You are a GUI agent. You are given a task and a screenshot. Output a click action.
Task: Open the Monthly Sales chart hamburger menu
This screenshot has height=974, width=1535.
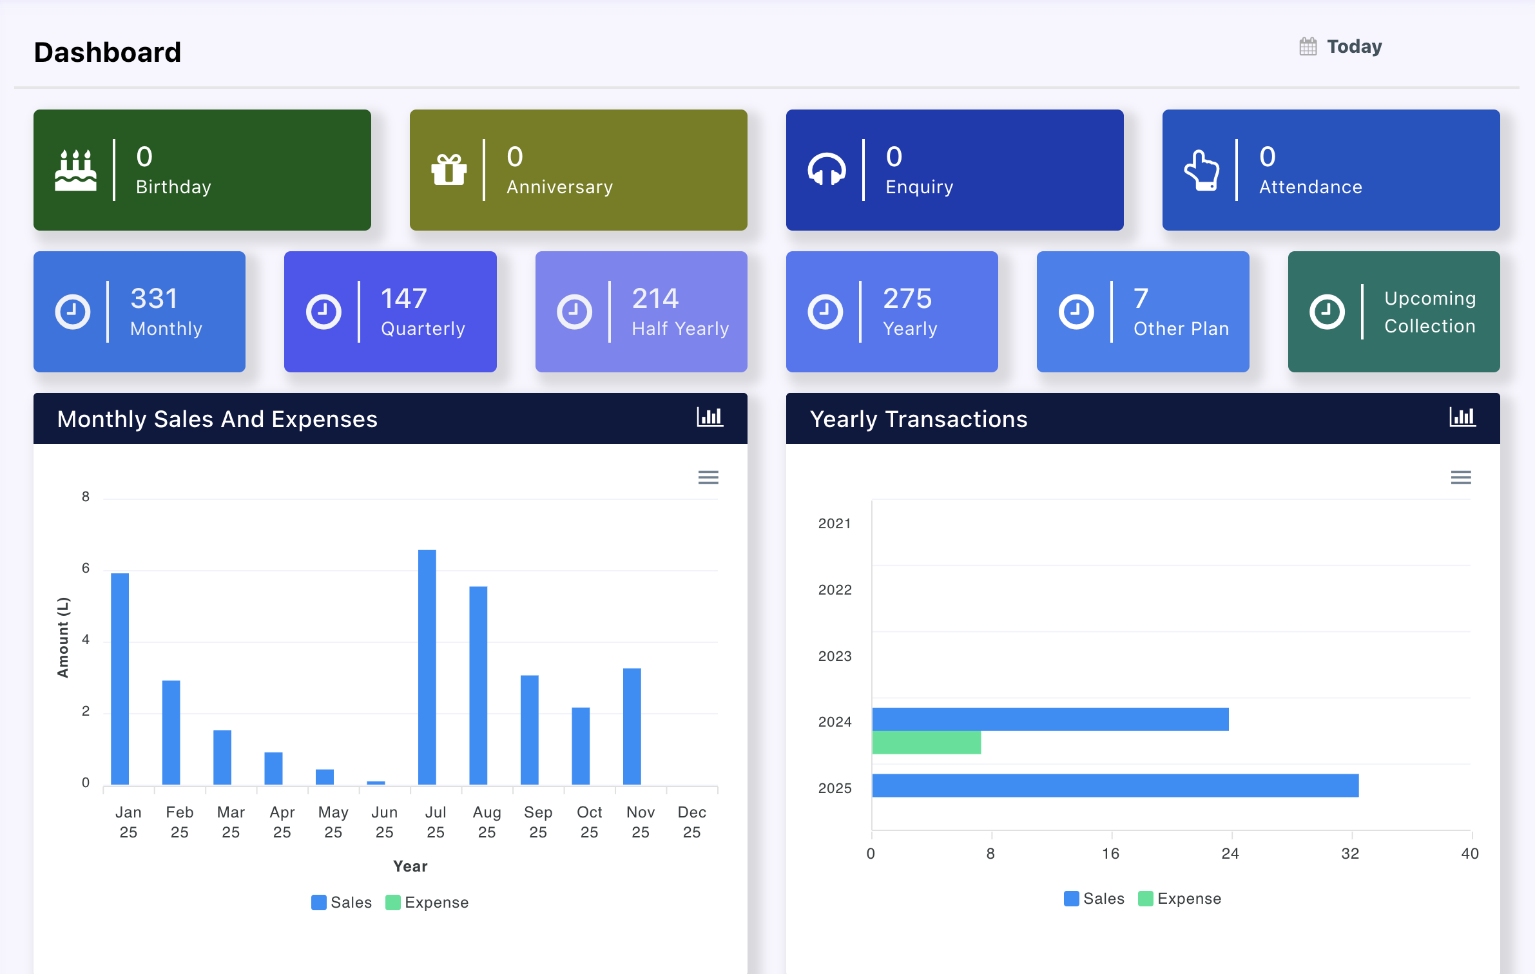tap(708, 477)
